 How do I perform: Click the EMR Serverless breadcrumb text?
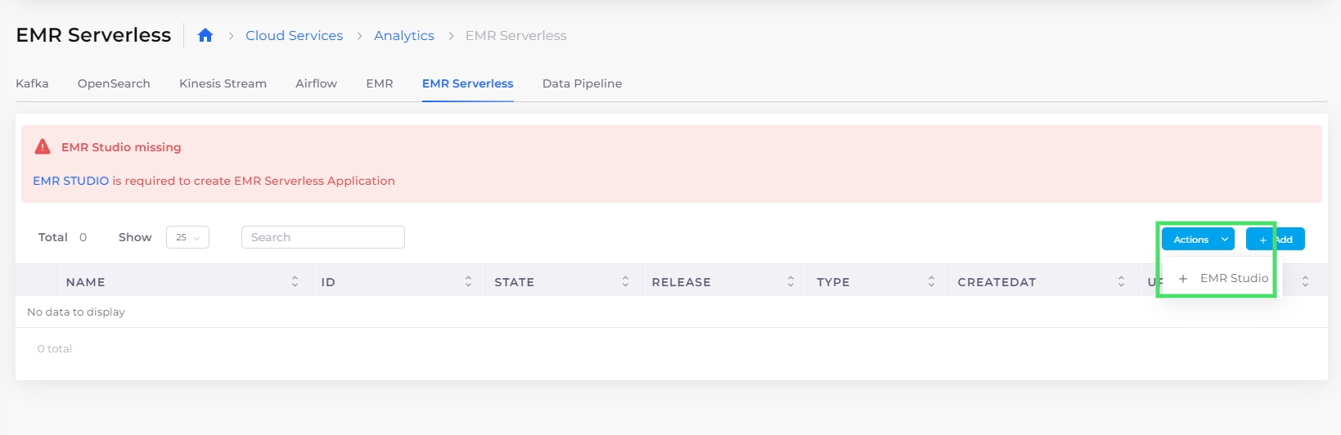516,35
